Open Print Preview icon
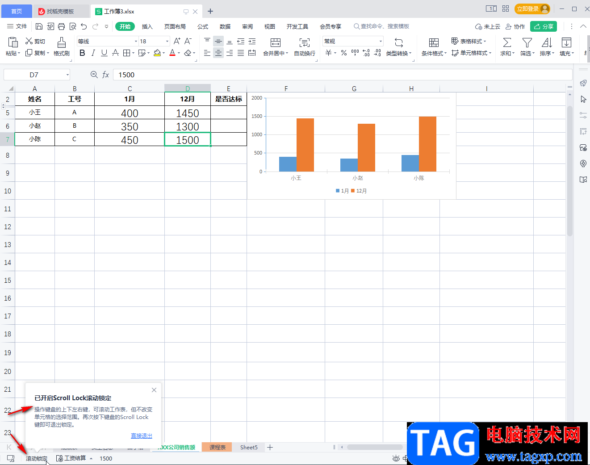This screenshot has width=590, height=465. (x=73, y=26)
